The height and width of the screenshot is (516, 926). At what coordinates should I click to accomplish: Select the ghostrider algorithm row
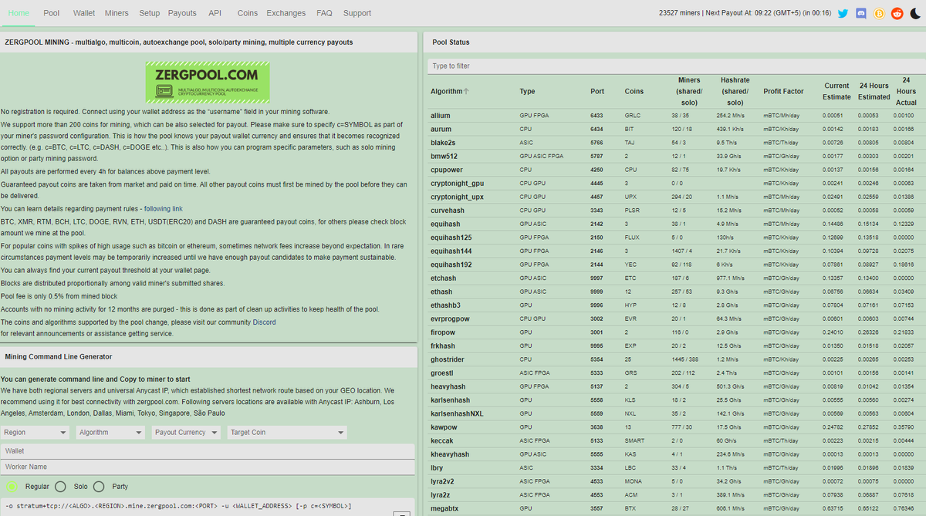coord(678,359)
